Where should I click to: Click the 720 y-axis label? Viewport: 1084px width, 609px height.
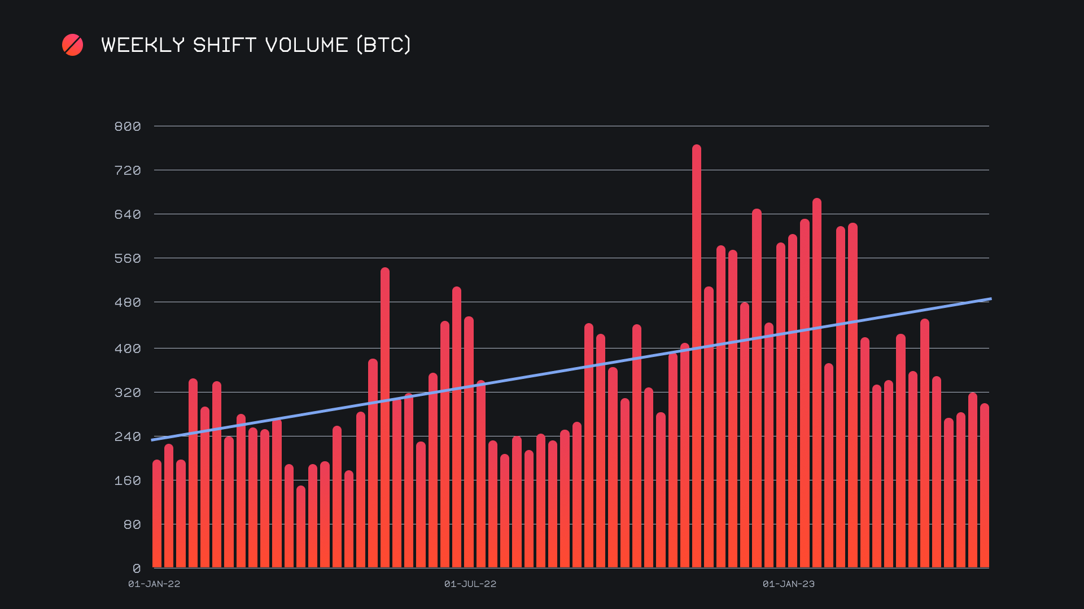(x=128, y=170)
